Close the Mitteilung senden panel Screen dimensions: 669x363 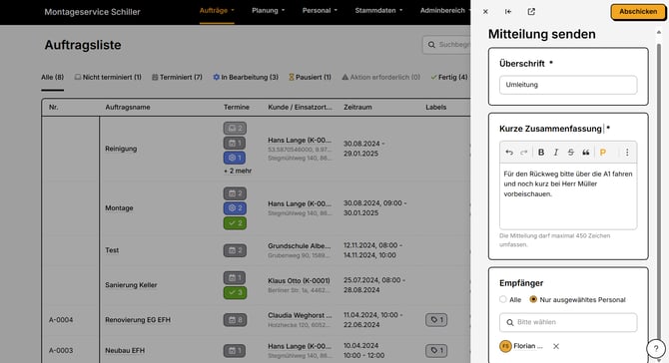[485, 12]
